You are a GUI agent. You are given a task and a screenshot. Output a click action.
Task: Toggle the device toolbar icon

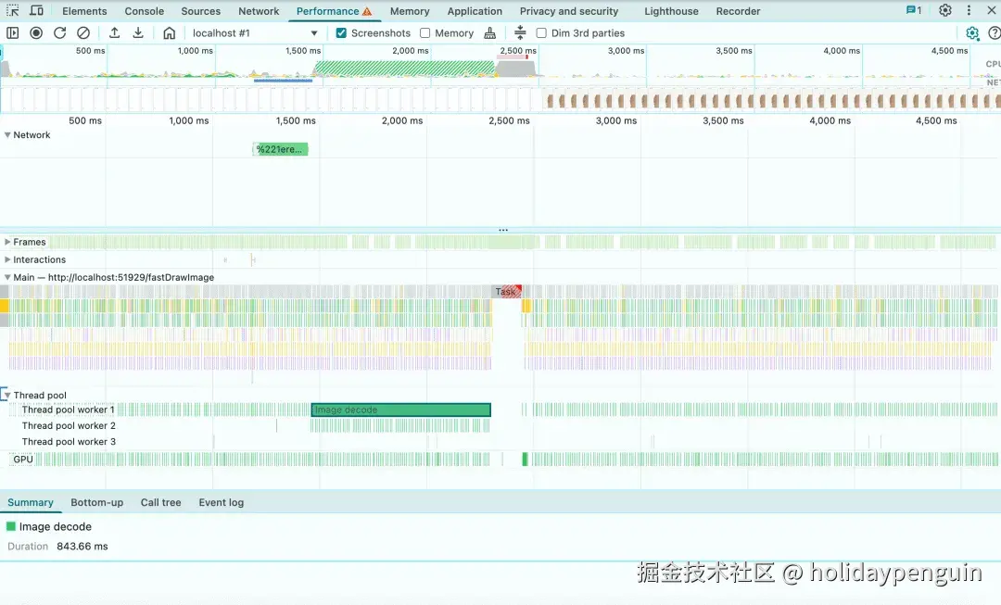click(x=36, y=11)
